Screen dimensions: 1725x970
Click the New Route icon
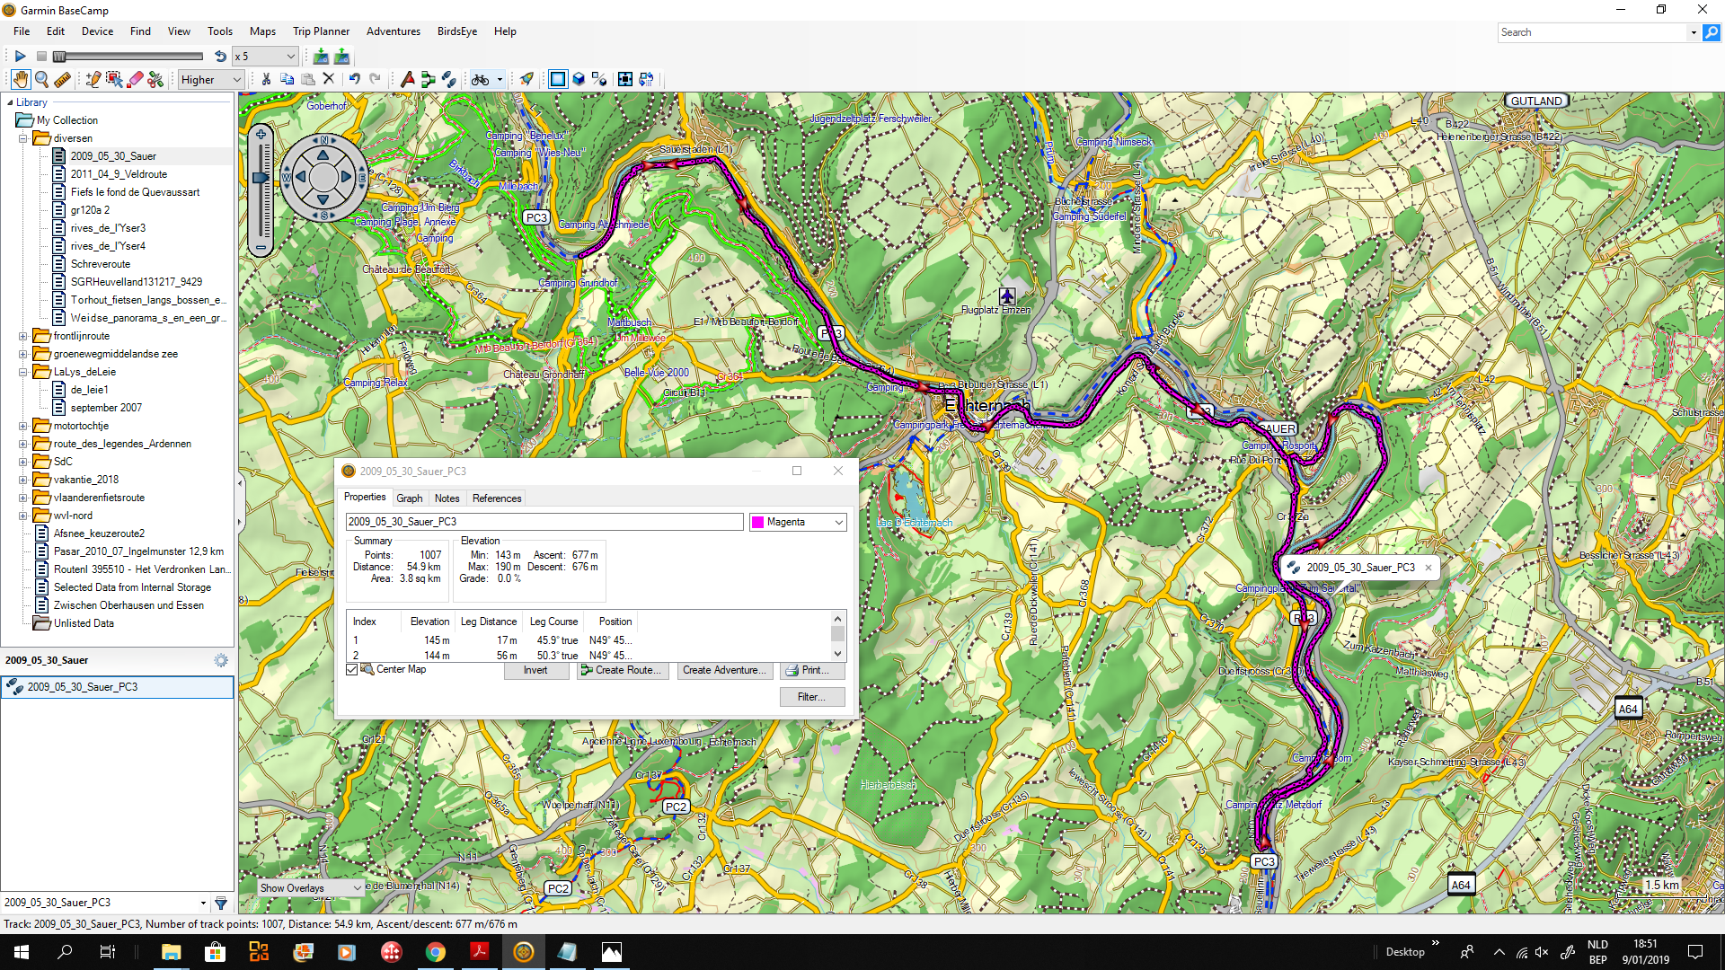(x=429, y=79)
